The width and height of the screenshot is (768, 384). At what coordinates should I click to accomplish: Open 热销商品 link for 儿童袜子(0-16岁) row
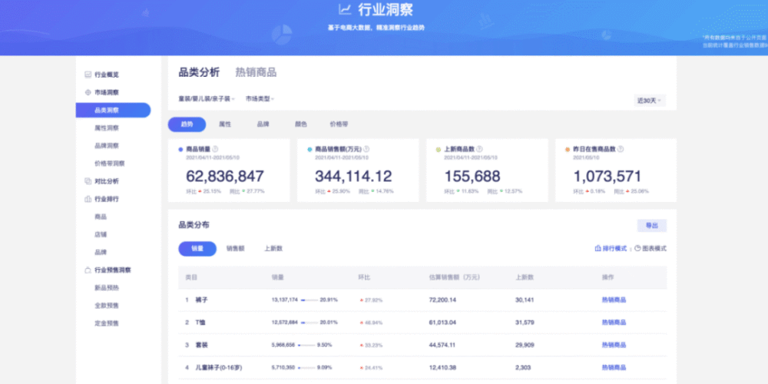[614, 368]
